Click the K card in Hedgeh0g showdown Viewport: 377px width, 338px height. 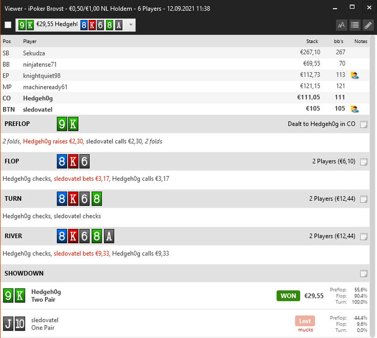pos(20,295)
